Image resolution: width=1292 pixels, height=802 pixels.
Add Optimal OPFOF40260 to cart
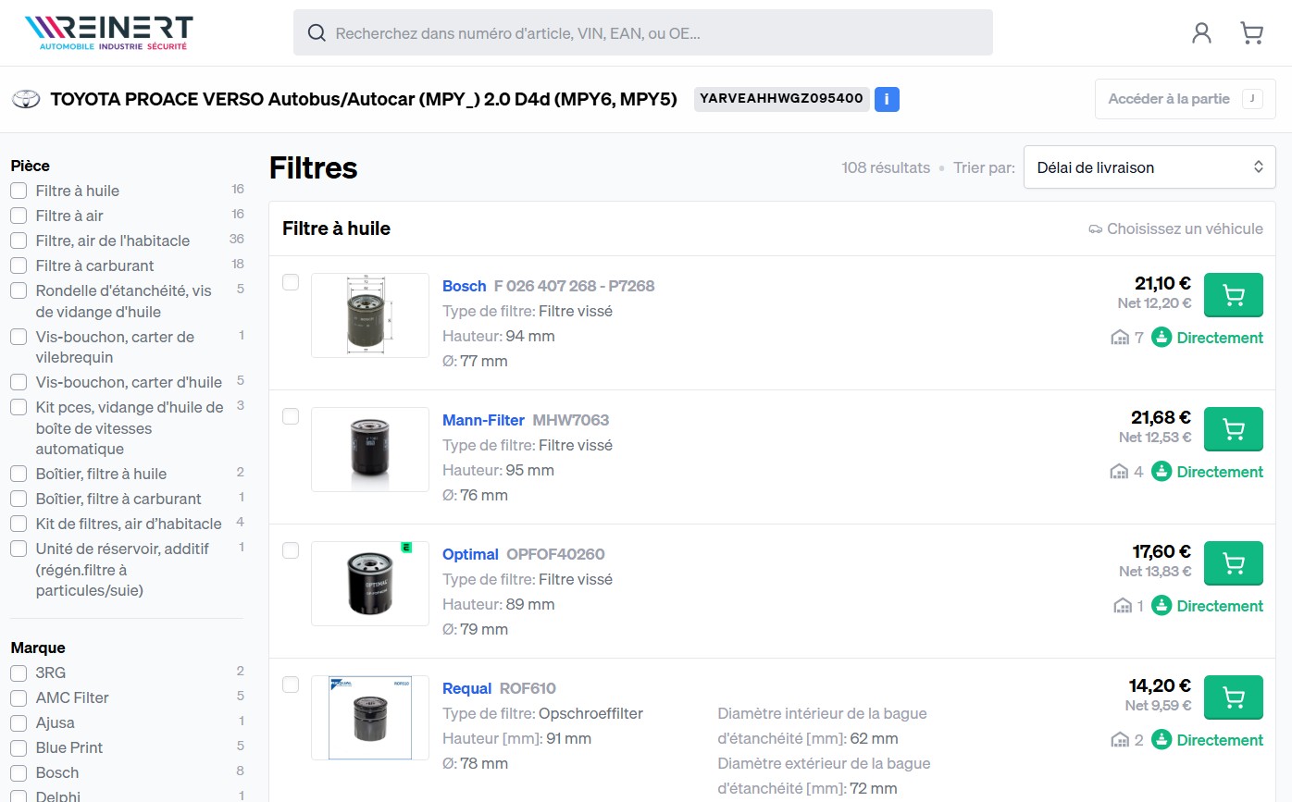pyautogui.click(x=1233, y=563)
